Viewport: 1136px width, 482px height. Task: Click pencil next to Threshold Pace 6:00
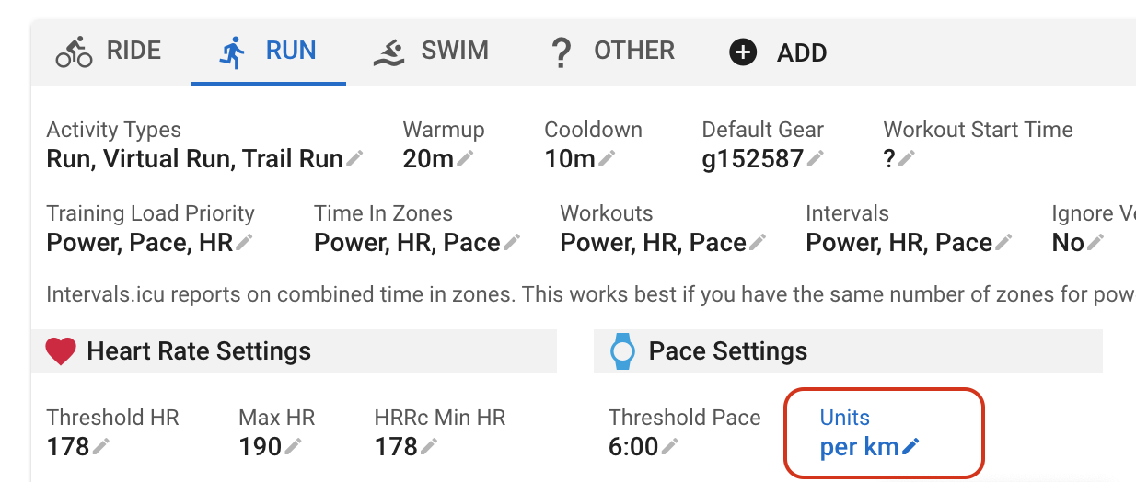[670, 447]
